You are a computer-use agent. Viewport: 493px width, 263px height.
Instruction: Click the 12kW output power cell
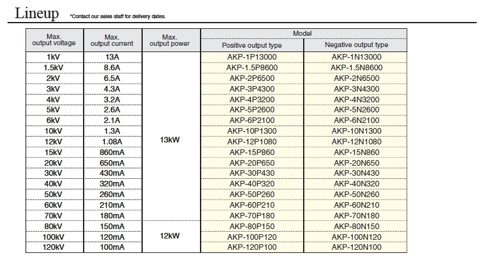pyautogui.click(x=170, y=236)
